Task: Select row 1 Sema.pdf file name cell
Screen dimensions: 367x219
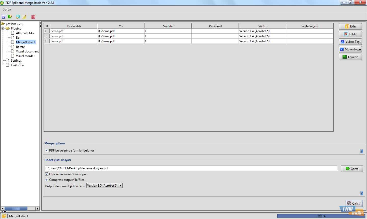Action: [74, 31]
